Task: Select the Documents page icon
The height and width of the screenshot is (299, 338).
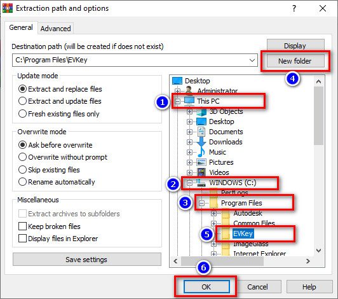Action: coord(201,132)
